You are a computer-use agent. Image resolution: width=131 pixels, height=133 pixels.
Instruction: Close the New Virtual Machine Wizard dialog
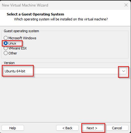coord(126,5)
